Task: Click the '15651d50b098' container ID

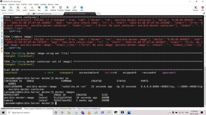Action: (x=13, y=87)
